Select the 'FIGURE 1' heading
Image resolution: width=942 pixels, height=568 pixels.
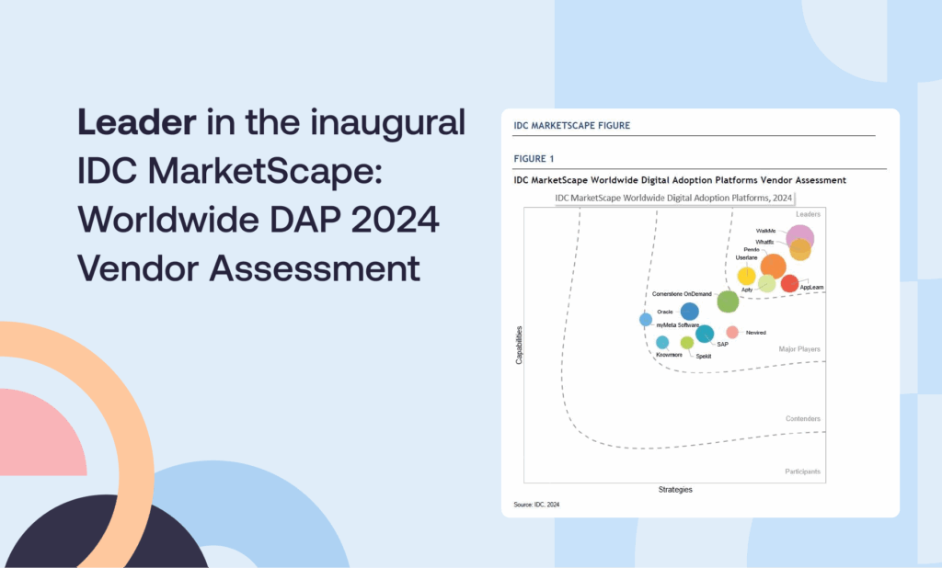pos(534,158)
